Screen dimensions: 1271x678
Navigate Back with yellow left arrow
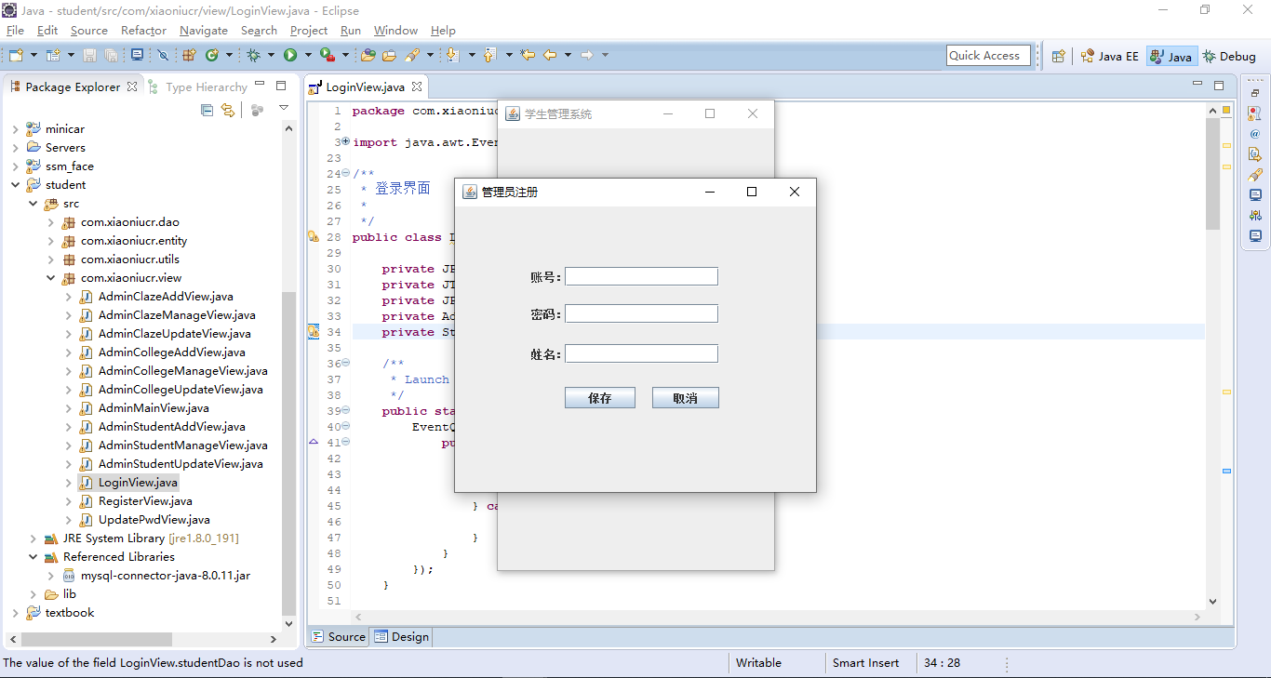(550, 56)
